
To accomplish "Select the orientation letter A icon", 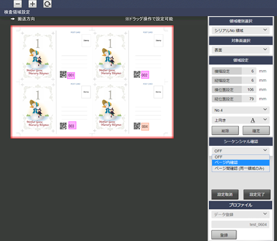I will (x=252, y=120).
